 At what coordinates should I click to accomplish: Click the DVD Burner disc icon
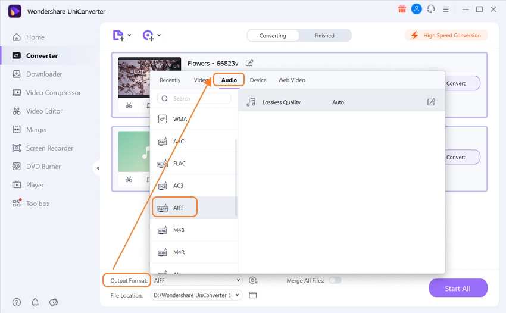pos(17,167)
